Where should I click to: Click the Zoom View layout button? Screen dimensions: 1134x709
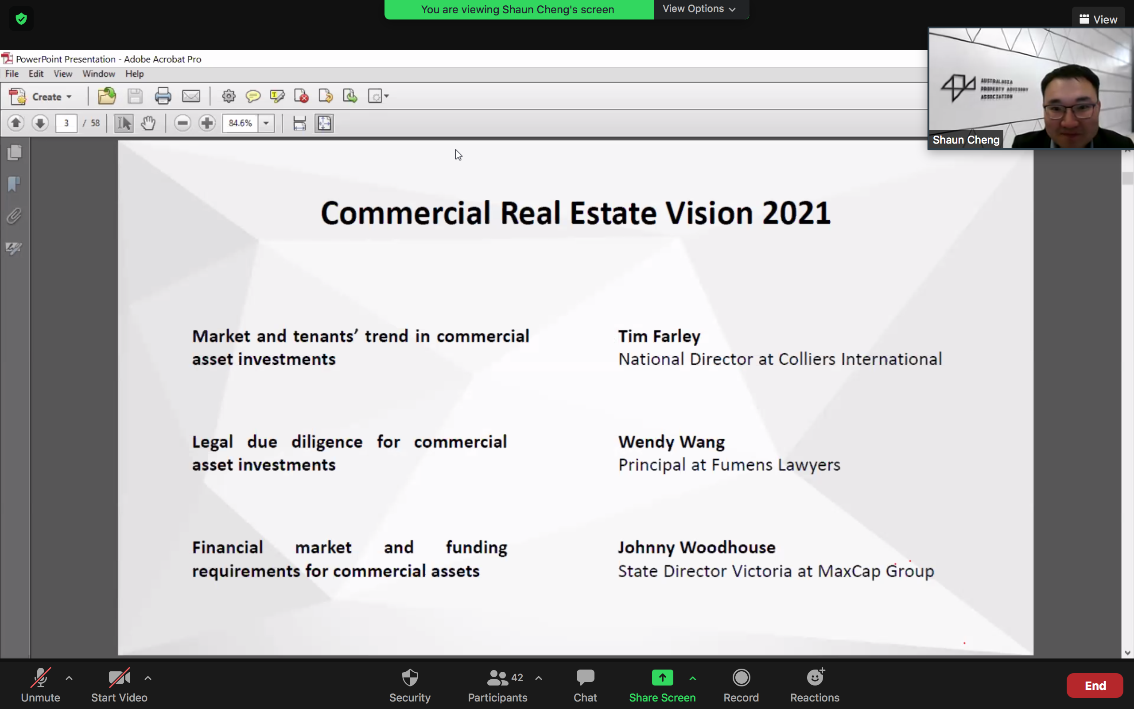[x=1099, y=19]
